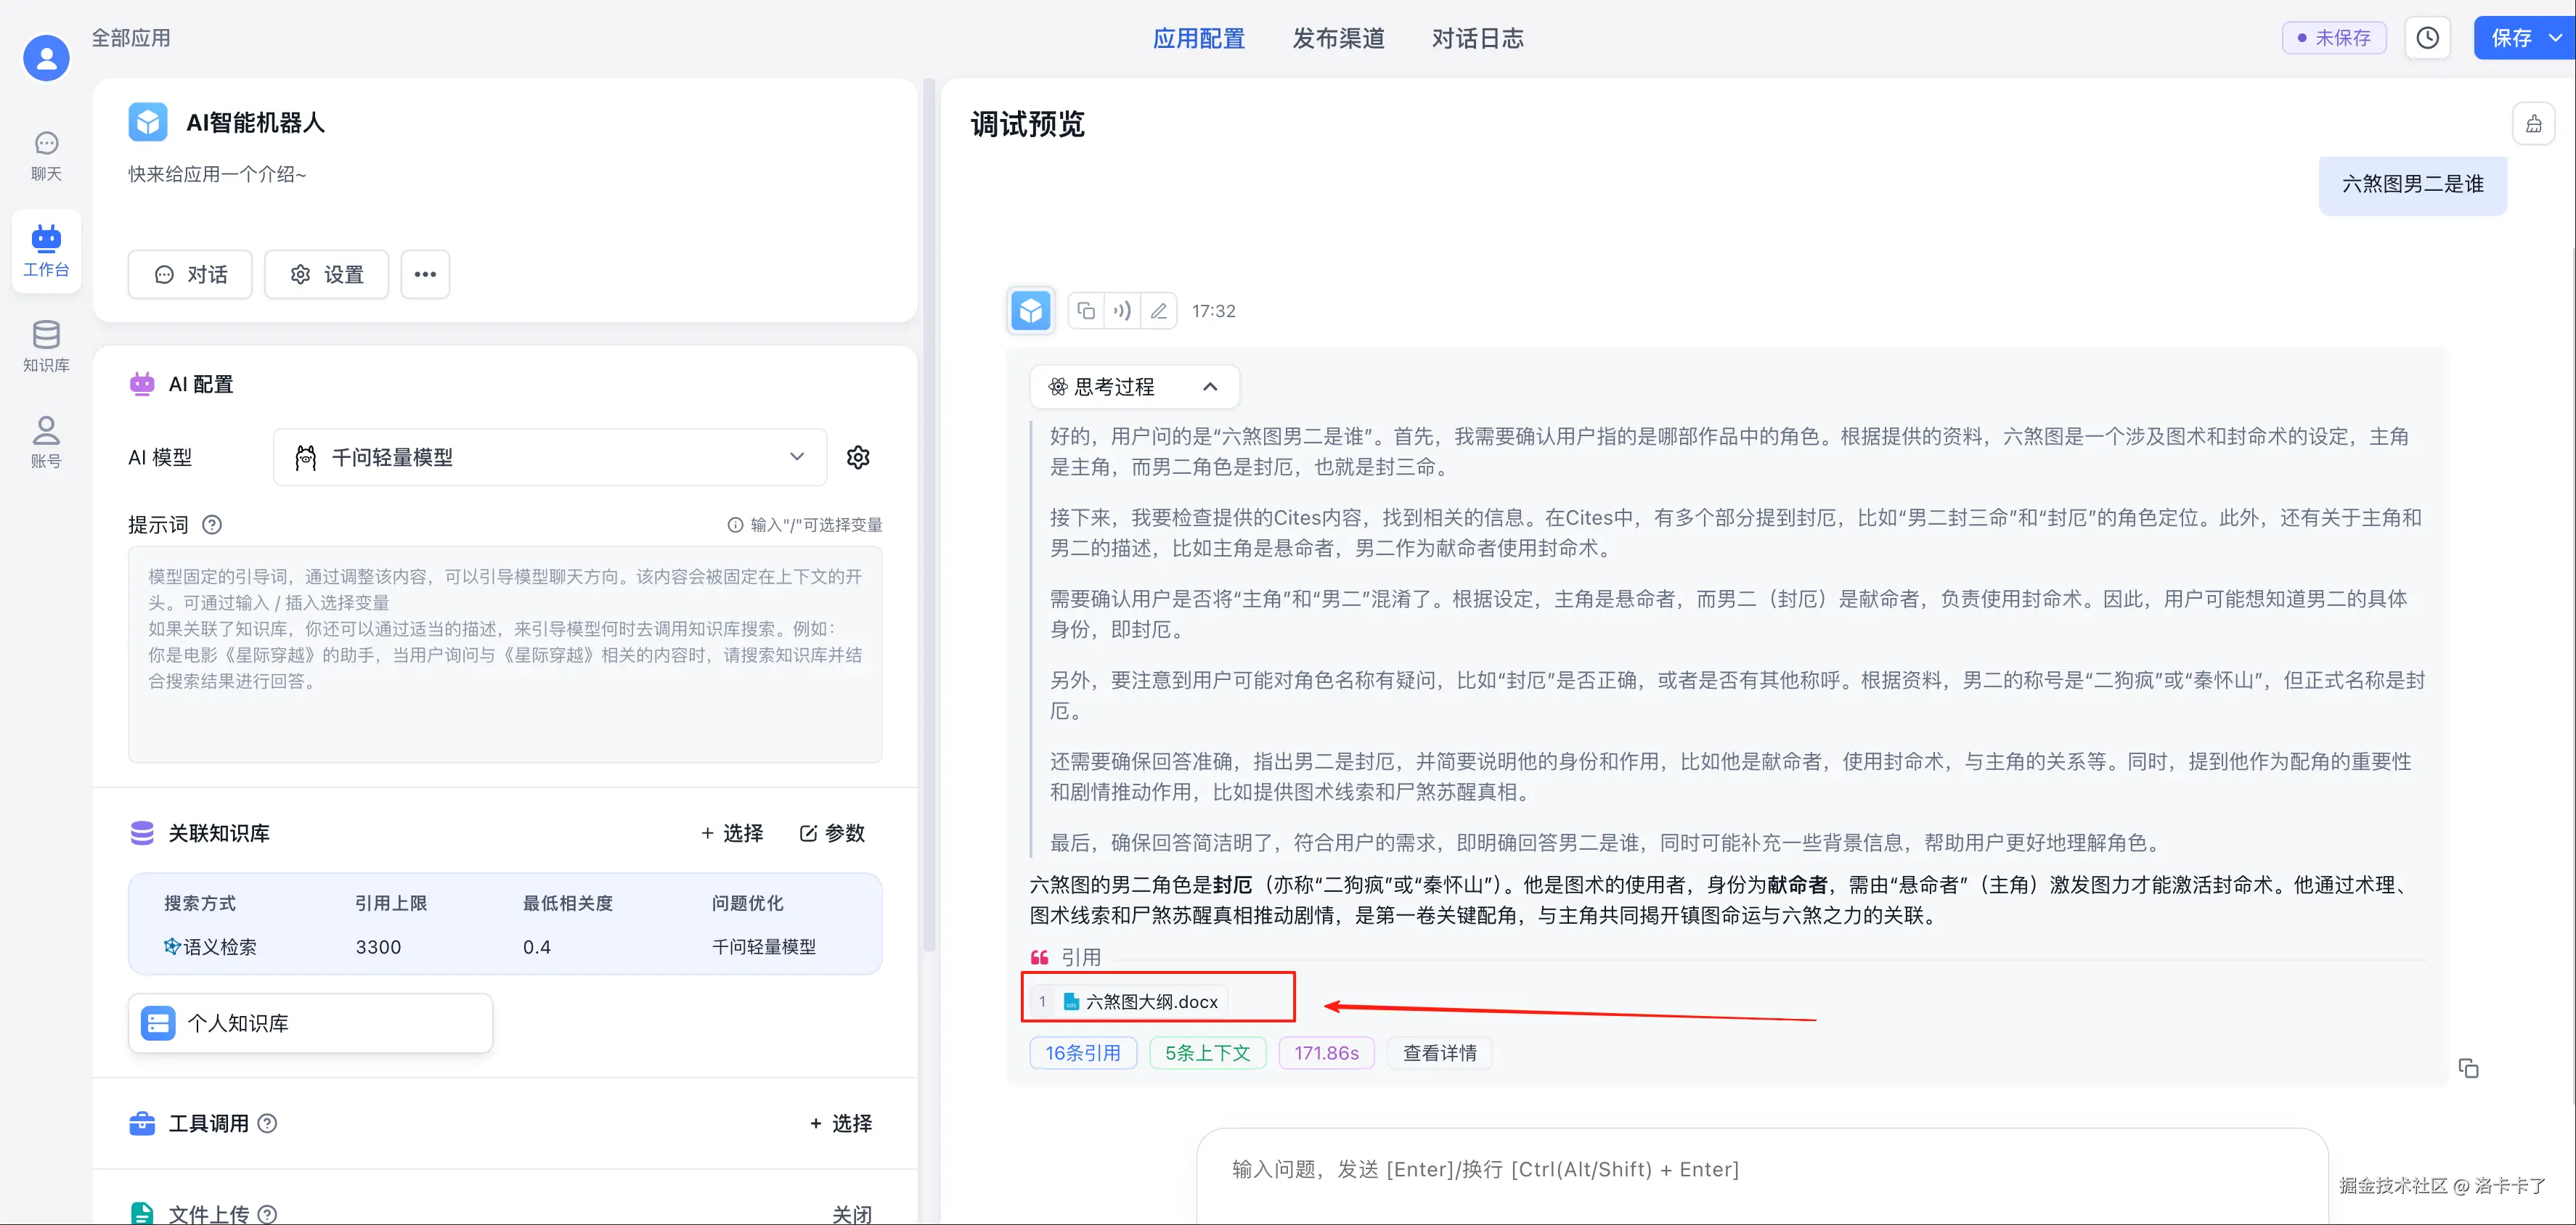The image size is (2576, 1225).
Task: Toggle file upload 关闭 switch
Action: 851,1213
